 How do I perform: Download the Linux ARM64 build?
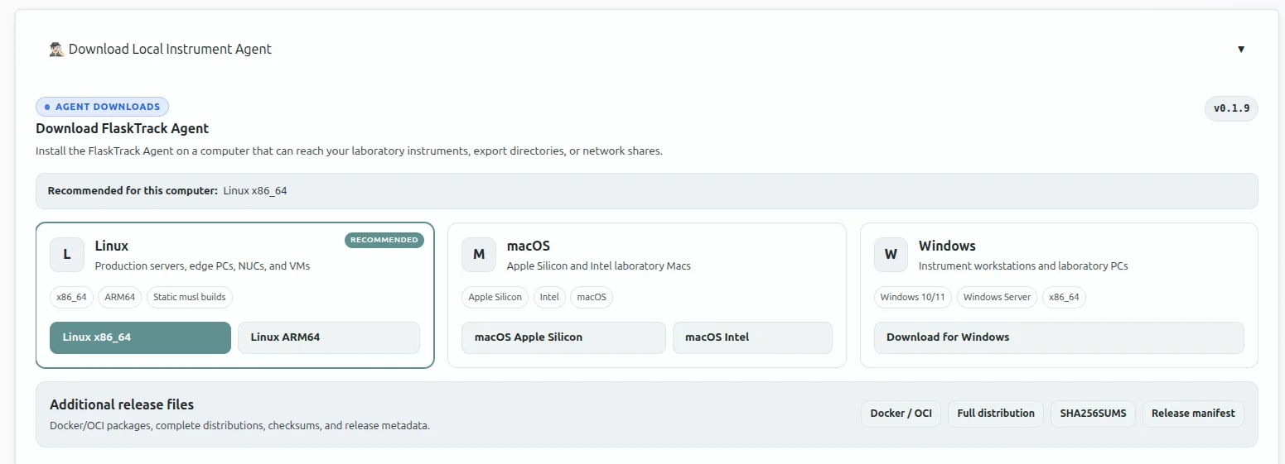point(329,337)
